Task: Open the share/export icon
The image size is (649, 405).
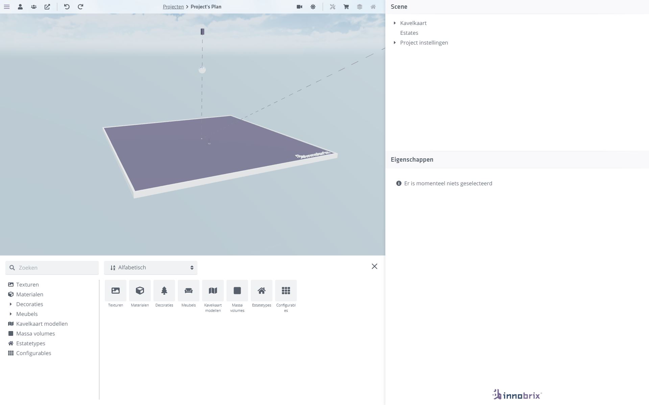Action: pos(47,6)
